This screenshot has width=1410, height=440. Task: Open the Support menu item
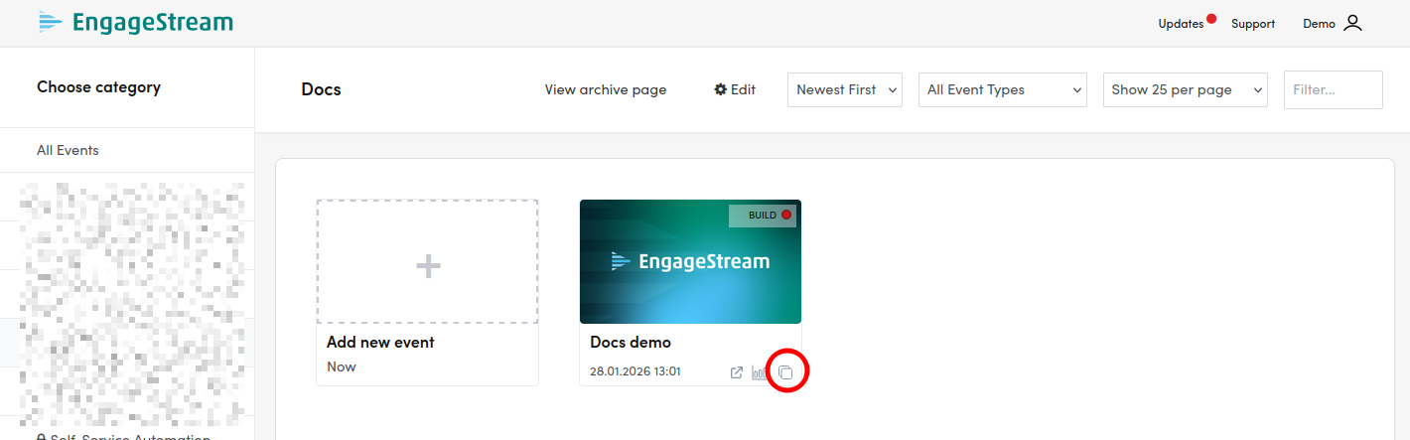coord(1252,24)
